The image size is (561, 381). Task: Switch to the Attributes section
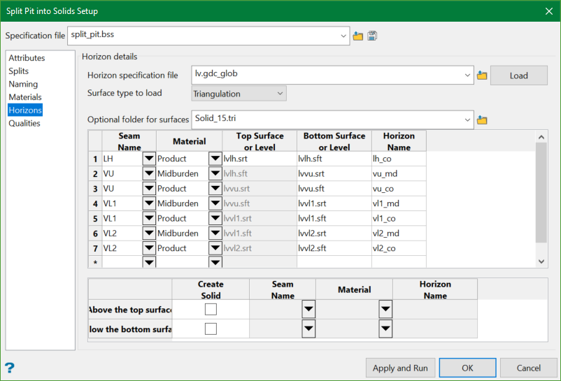[27, 58]
